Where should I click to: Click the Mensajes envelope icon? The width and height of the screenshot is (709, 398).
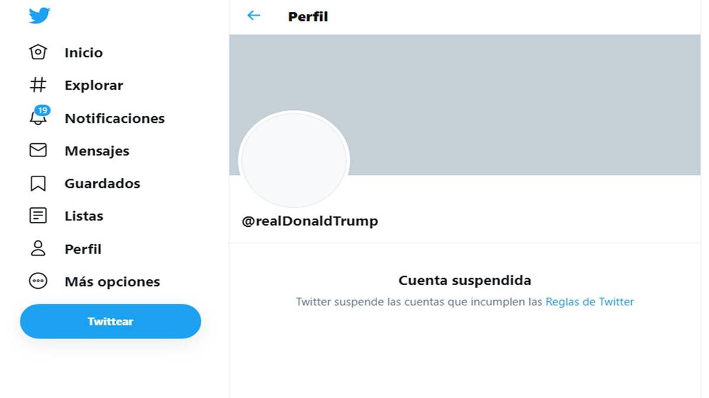[x=38, y=151]
